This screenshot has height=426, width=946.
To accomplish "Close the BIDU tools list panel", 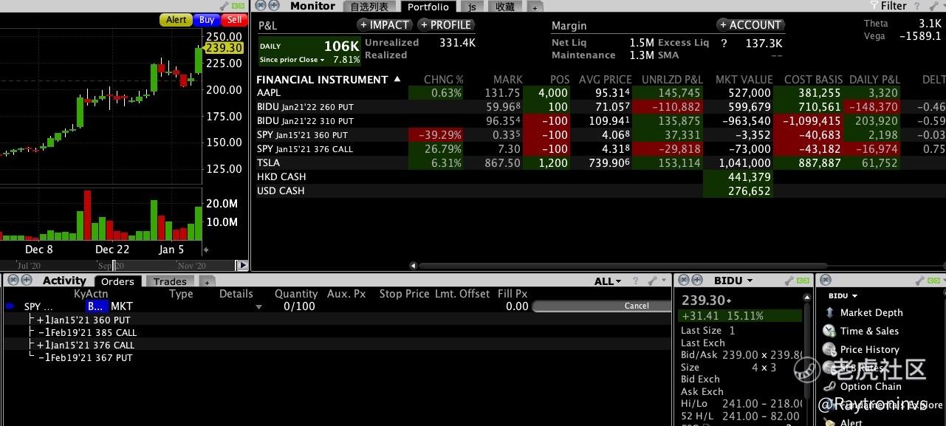I will pos(826,281).
